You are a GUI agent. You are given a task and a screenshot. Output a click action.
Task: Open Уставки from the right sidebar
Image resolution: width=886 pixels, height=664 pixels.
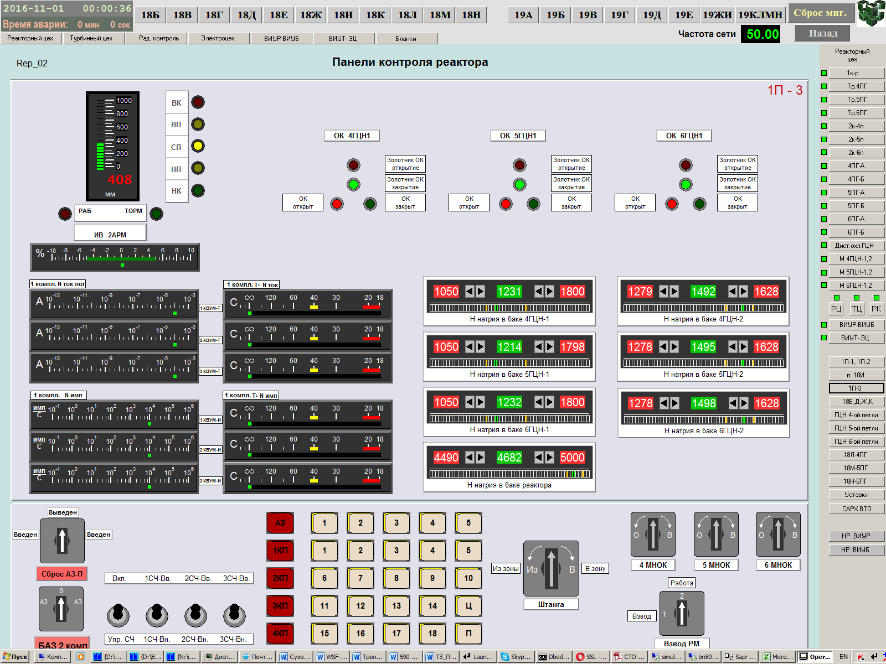(x=857, y=495)
